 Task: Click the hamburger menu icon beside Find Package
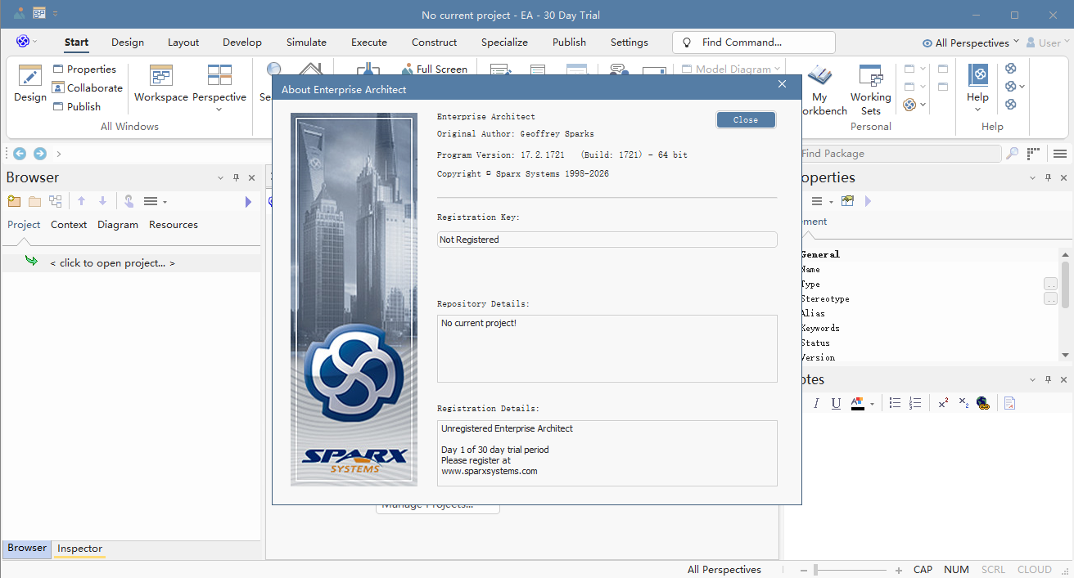point(1060,153)
